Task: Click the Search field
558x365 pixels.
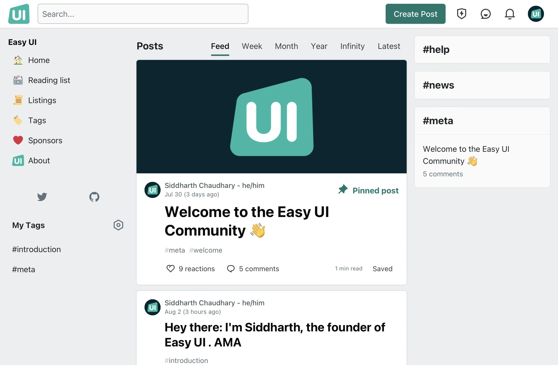Action: coord(143,14)
